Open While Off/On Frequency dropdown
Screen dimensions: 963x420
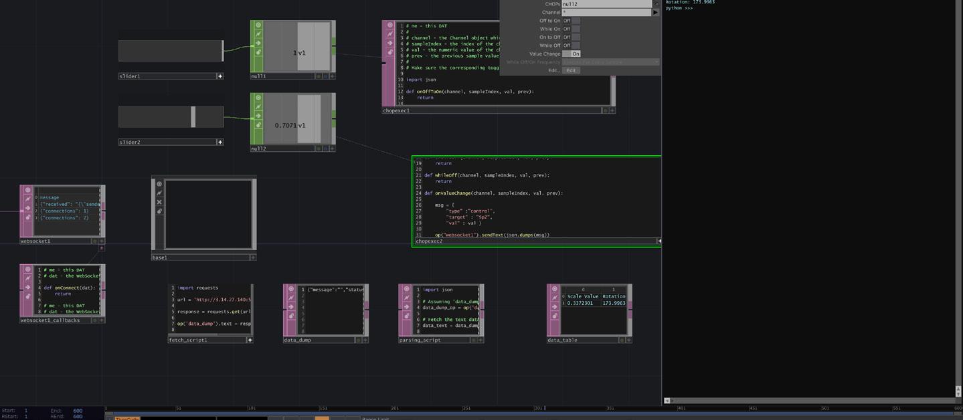pyautogui.click(x=611, y=62)
